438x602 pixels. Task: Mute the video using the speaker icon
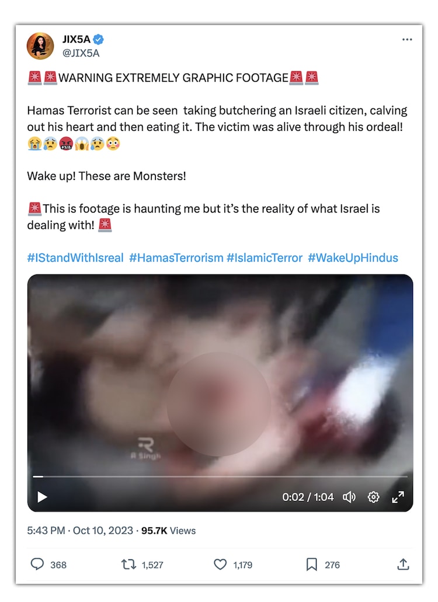point(349,497)
